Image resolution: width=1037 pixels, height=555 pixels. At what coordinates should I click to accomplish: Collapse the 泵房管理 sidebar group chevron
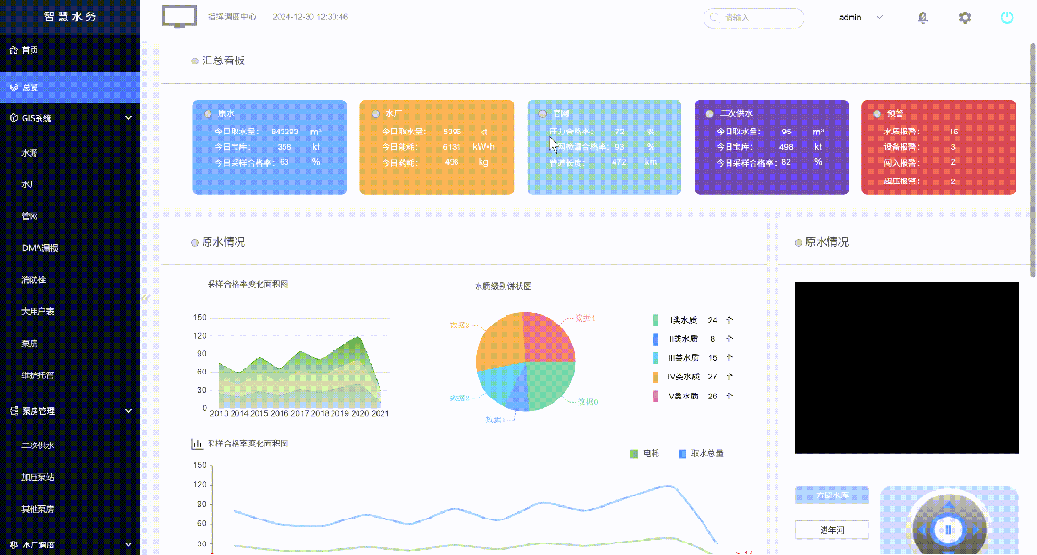pyautogui.click(x=128, y=411)
